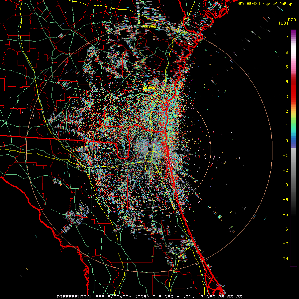Click the -7 value on the dB scale
The image size is (299, 299).
pos(285,244)
